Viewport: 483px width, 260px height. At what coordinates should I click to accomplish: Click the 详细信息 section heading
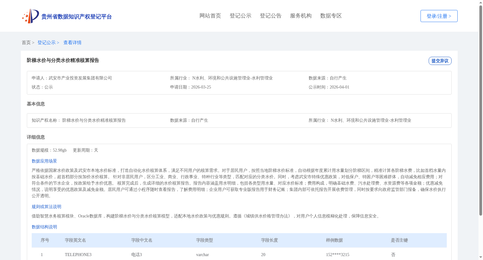[36, 137]
